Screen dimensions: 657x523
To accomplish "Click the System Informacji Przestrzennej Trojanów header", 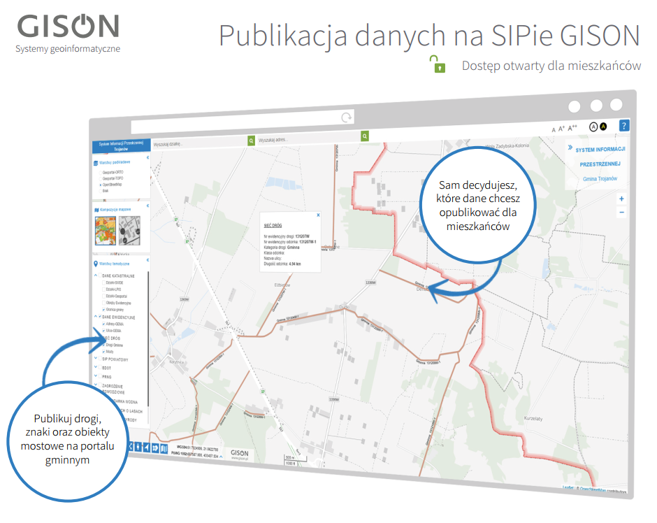I will 121,146.
